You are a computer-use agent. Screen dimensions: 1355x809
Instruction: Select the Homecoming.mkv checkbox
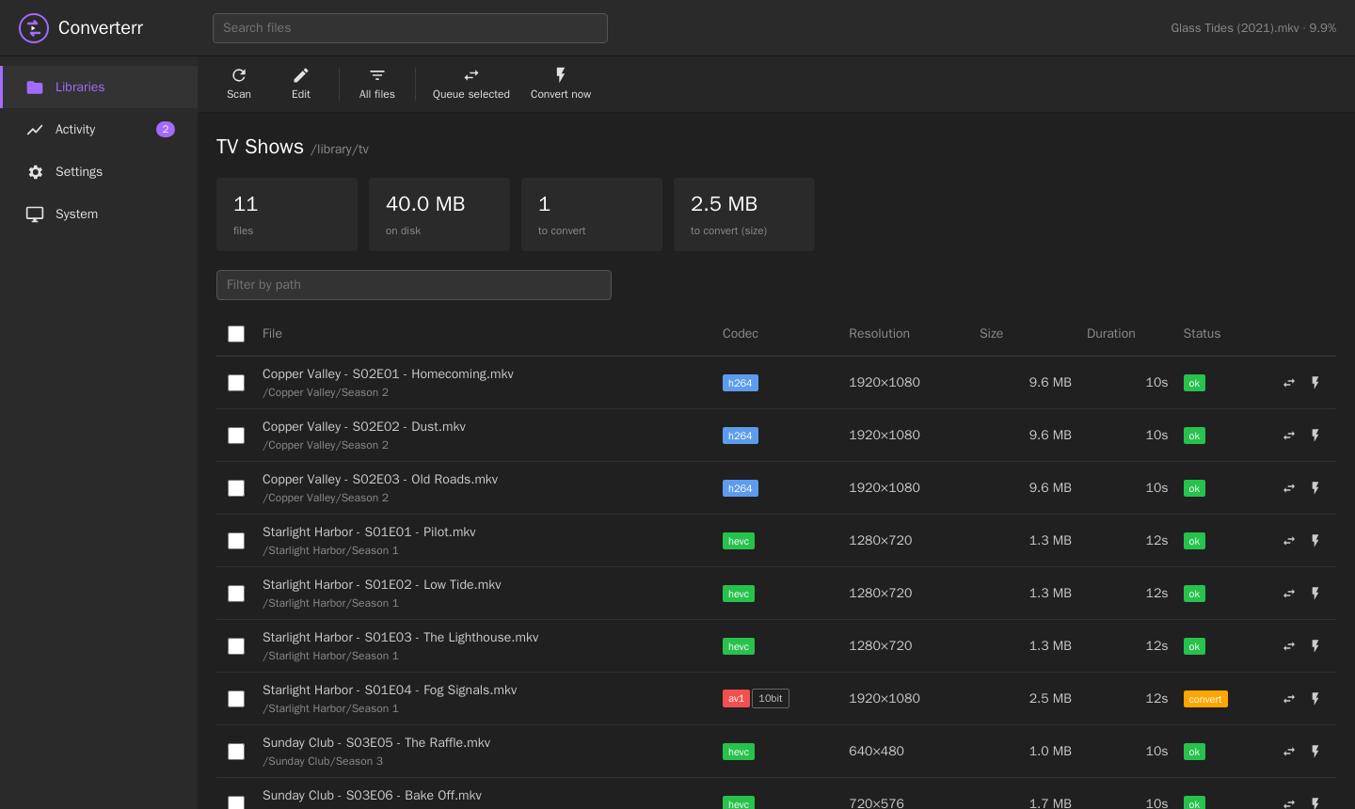pos(236,383)
